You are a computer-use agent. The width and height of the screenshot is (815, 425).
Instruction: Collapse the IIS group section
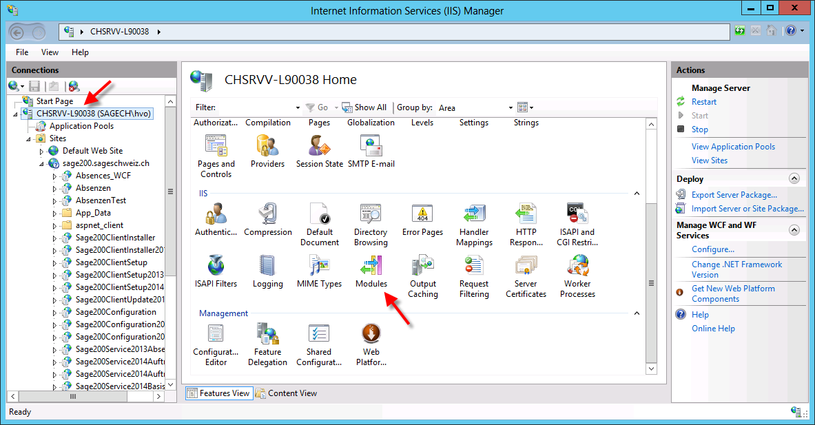tap(637, 194)
